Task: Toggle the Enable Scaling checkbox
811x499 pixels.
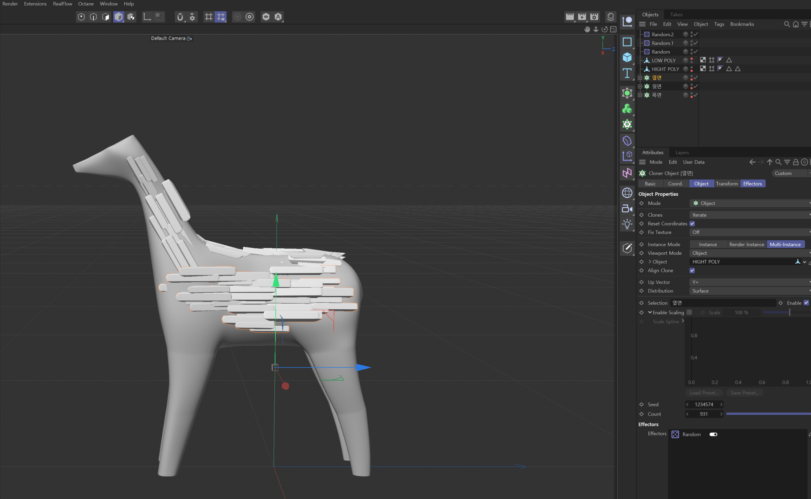Action: click(689, 312)
